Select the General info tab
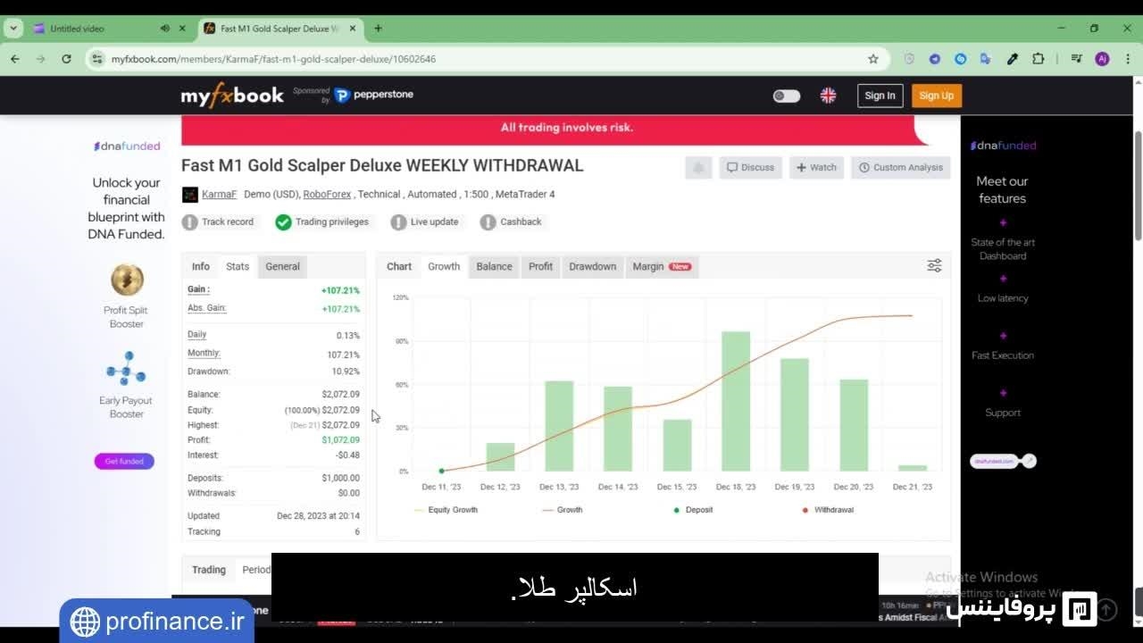Image resolution: width=1143 pixels, height=643 pixels. 282,266
